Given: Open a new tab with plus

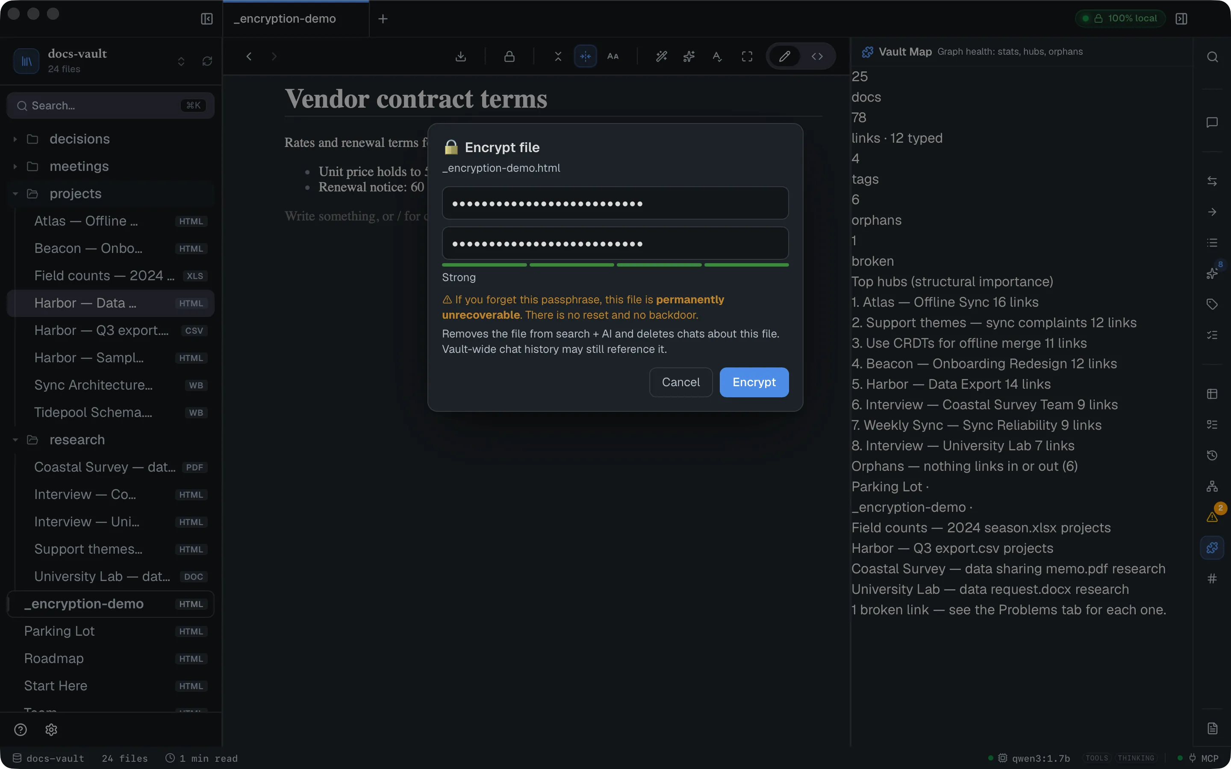Looking at the screenshot, I should click(383, 19).
